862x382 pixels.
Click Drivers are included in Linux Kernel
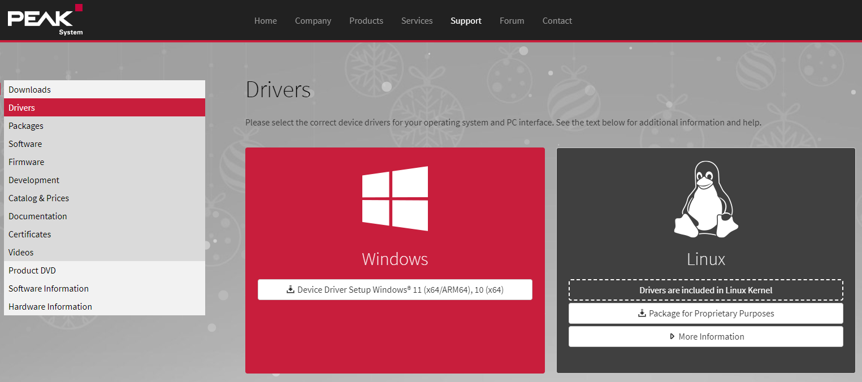[x=706, y=290]
